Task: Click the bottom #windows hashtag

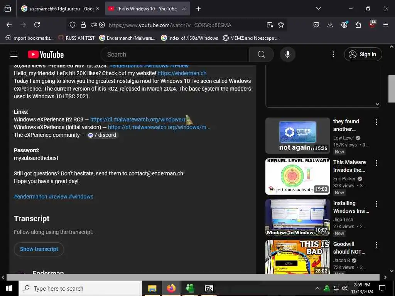Action: pos(81,197)
